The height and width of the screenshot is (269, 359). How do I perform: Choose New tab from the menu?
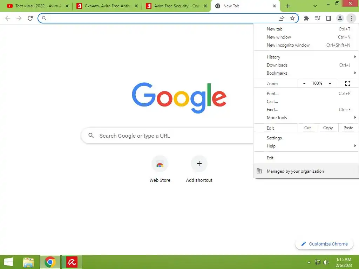point(306,29)
